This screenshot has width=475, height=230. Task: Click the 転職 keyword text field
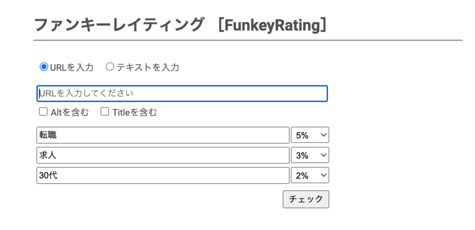pyautogui.click(x=162, y=135)
